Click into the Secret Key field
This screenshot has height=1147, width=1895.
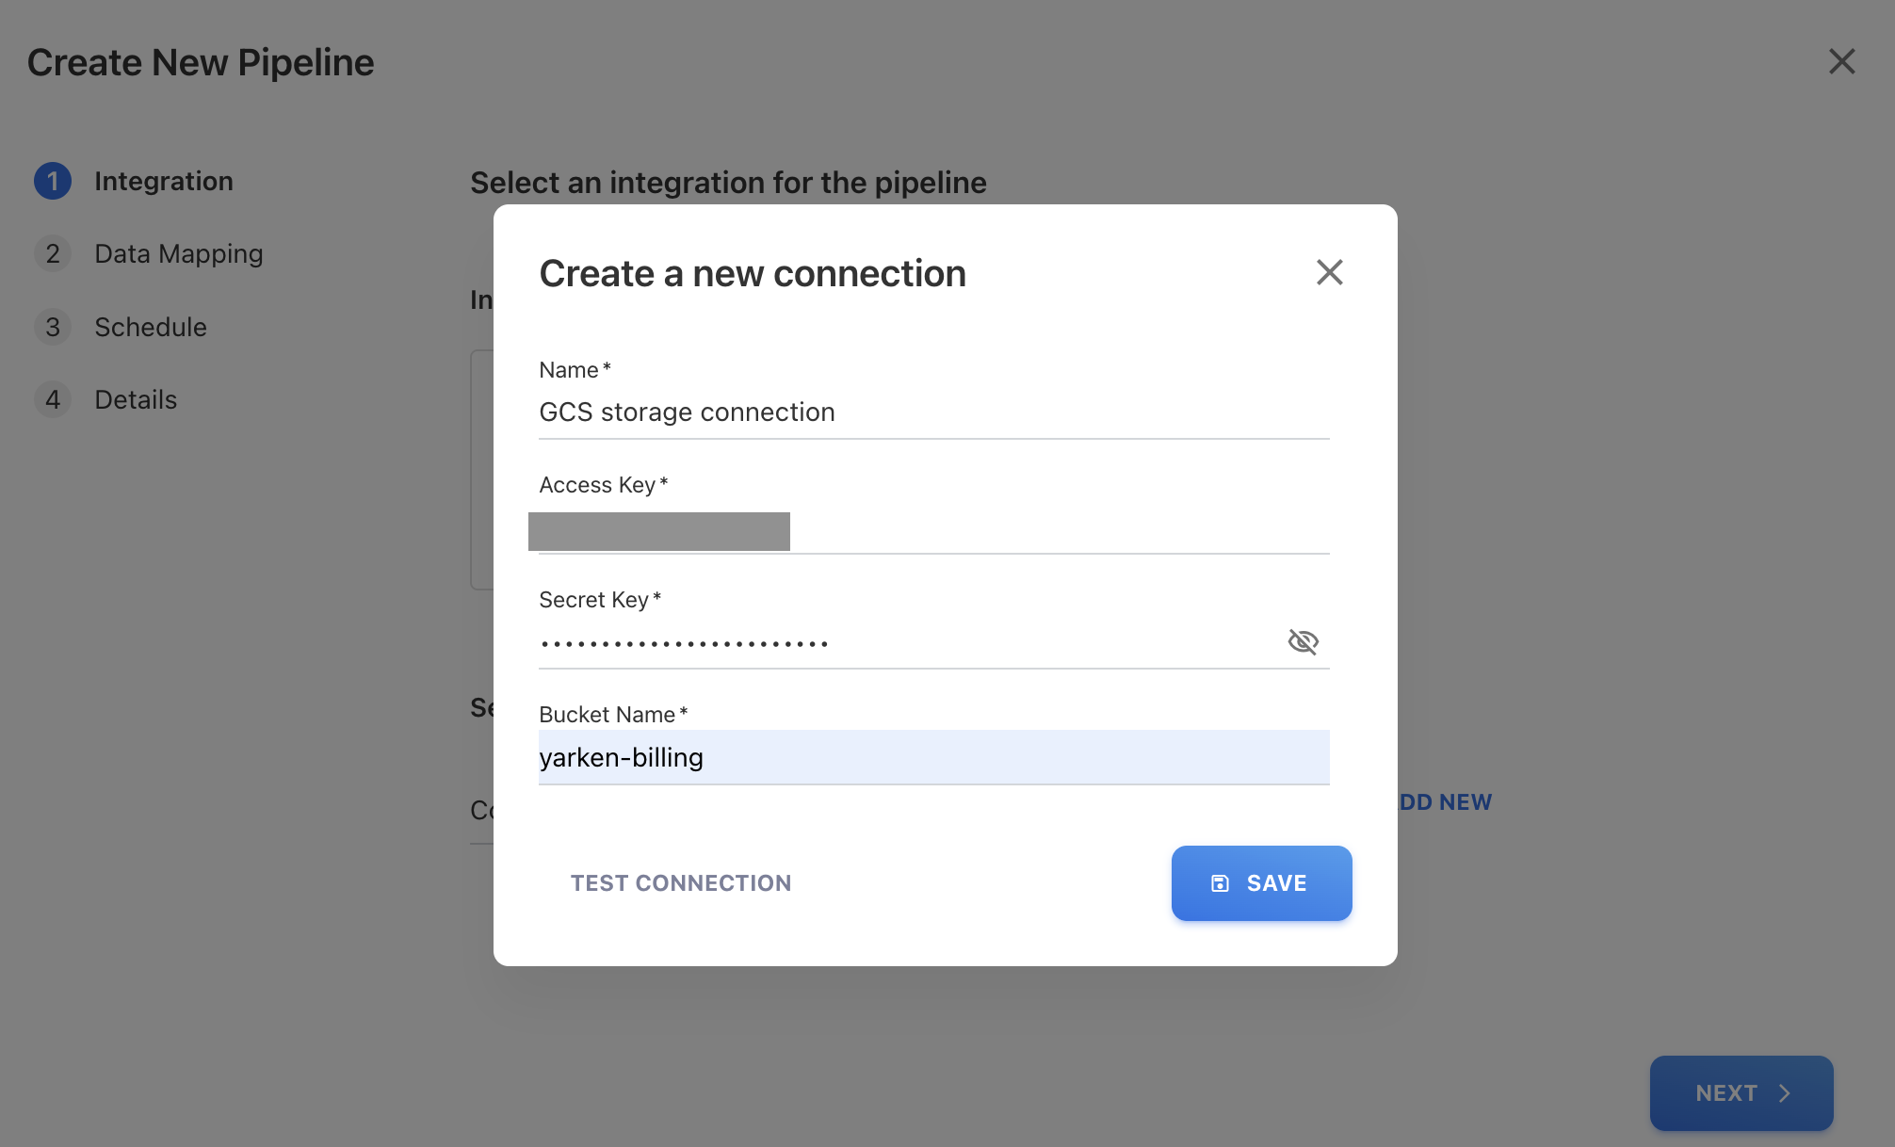904,643
